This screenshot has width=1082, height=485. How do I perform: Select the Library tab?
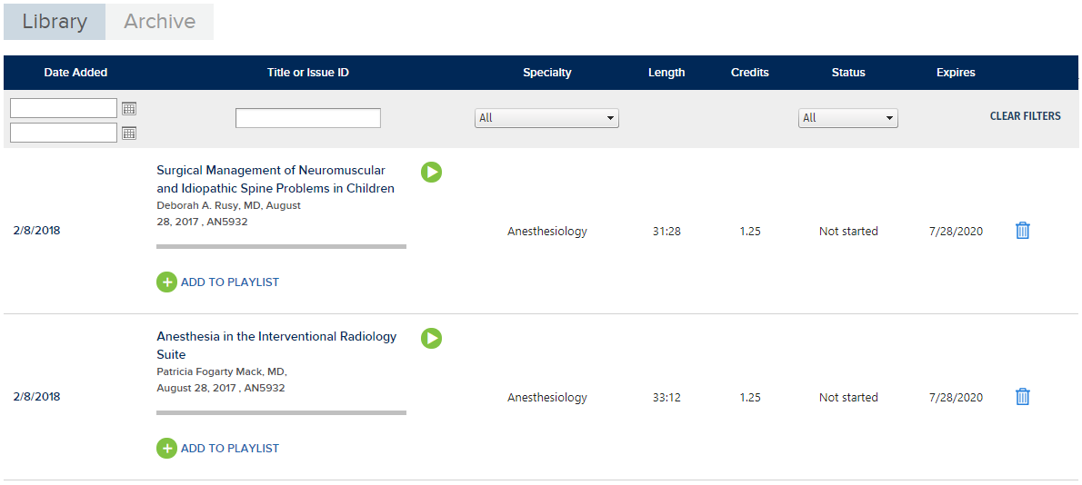pos(55,22)
